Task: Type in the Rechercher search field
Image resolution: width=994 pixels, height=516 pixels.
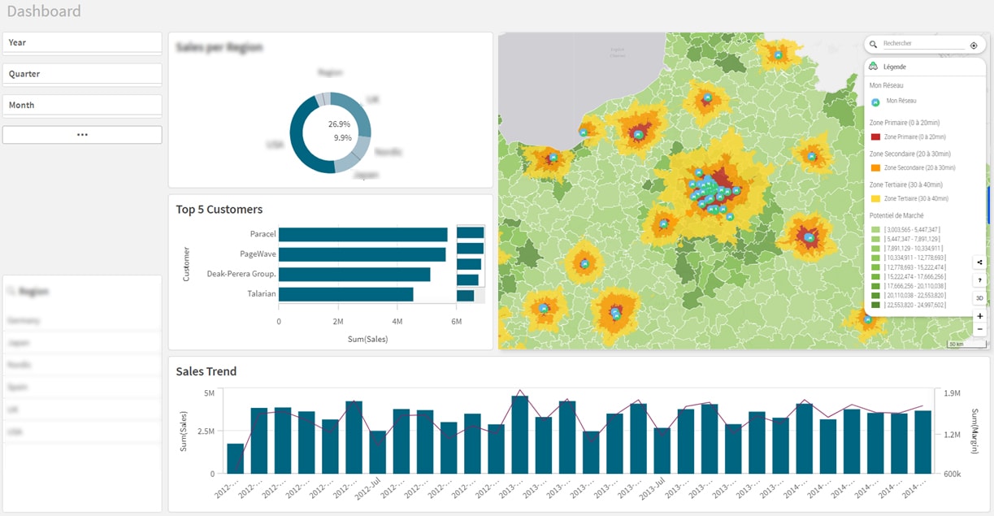Action: pyautogui.click(x=923, y=44)
